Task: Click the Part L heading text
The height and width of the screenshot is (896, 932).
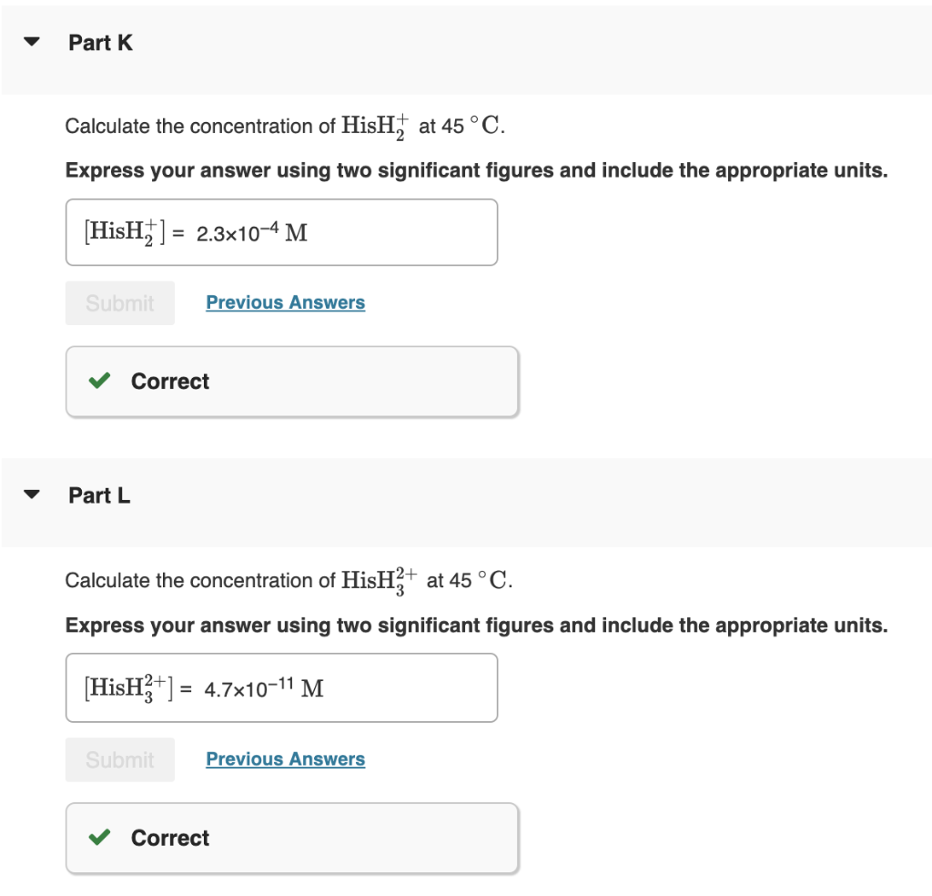Action: coord(99,496)
